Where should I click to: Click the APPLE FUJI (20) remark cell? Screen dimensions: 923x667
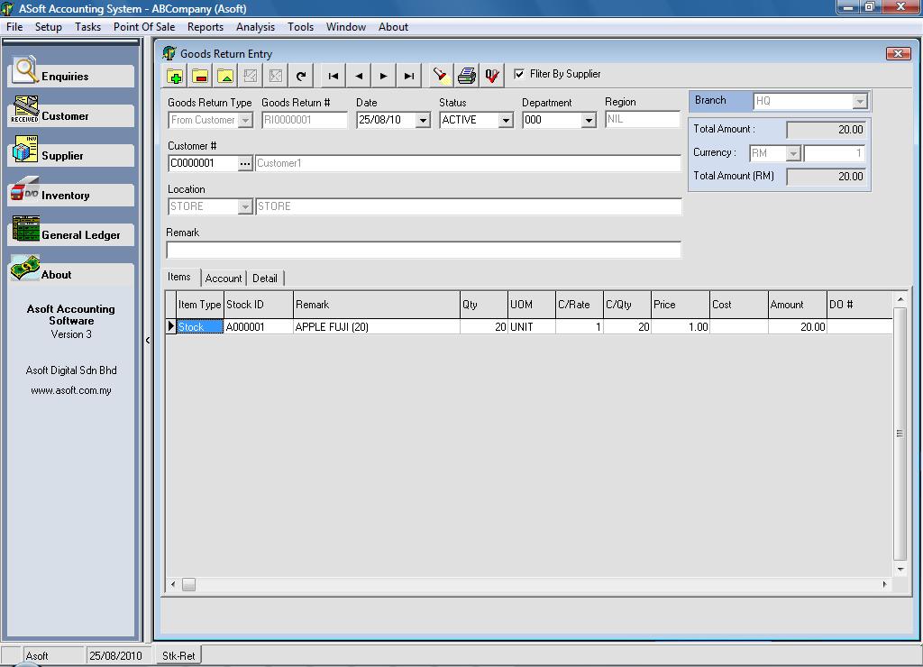point(376,326)
